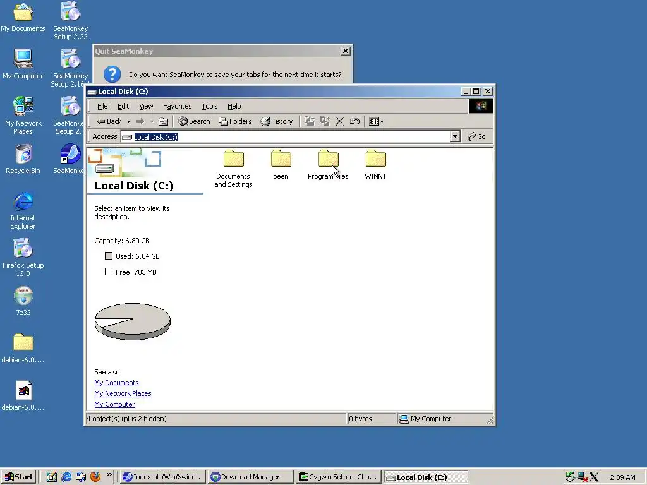Show the Folders tree pane
This screenshot has height=485, width=647.
tap(235, 121)
